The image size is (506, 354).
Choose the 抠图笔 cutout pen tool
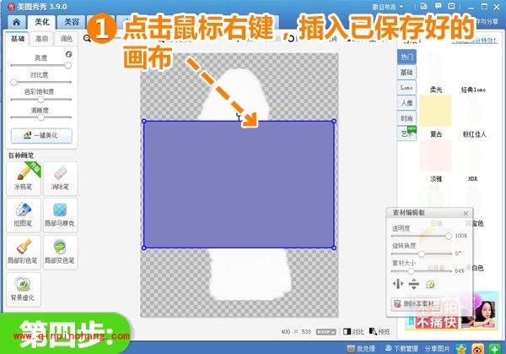point(24,214)
